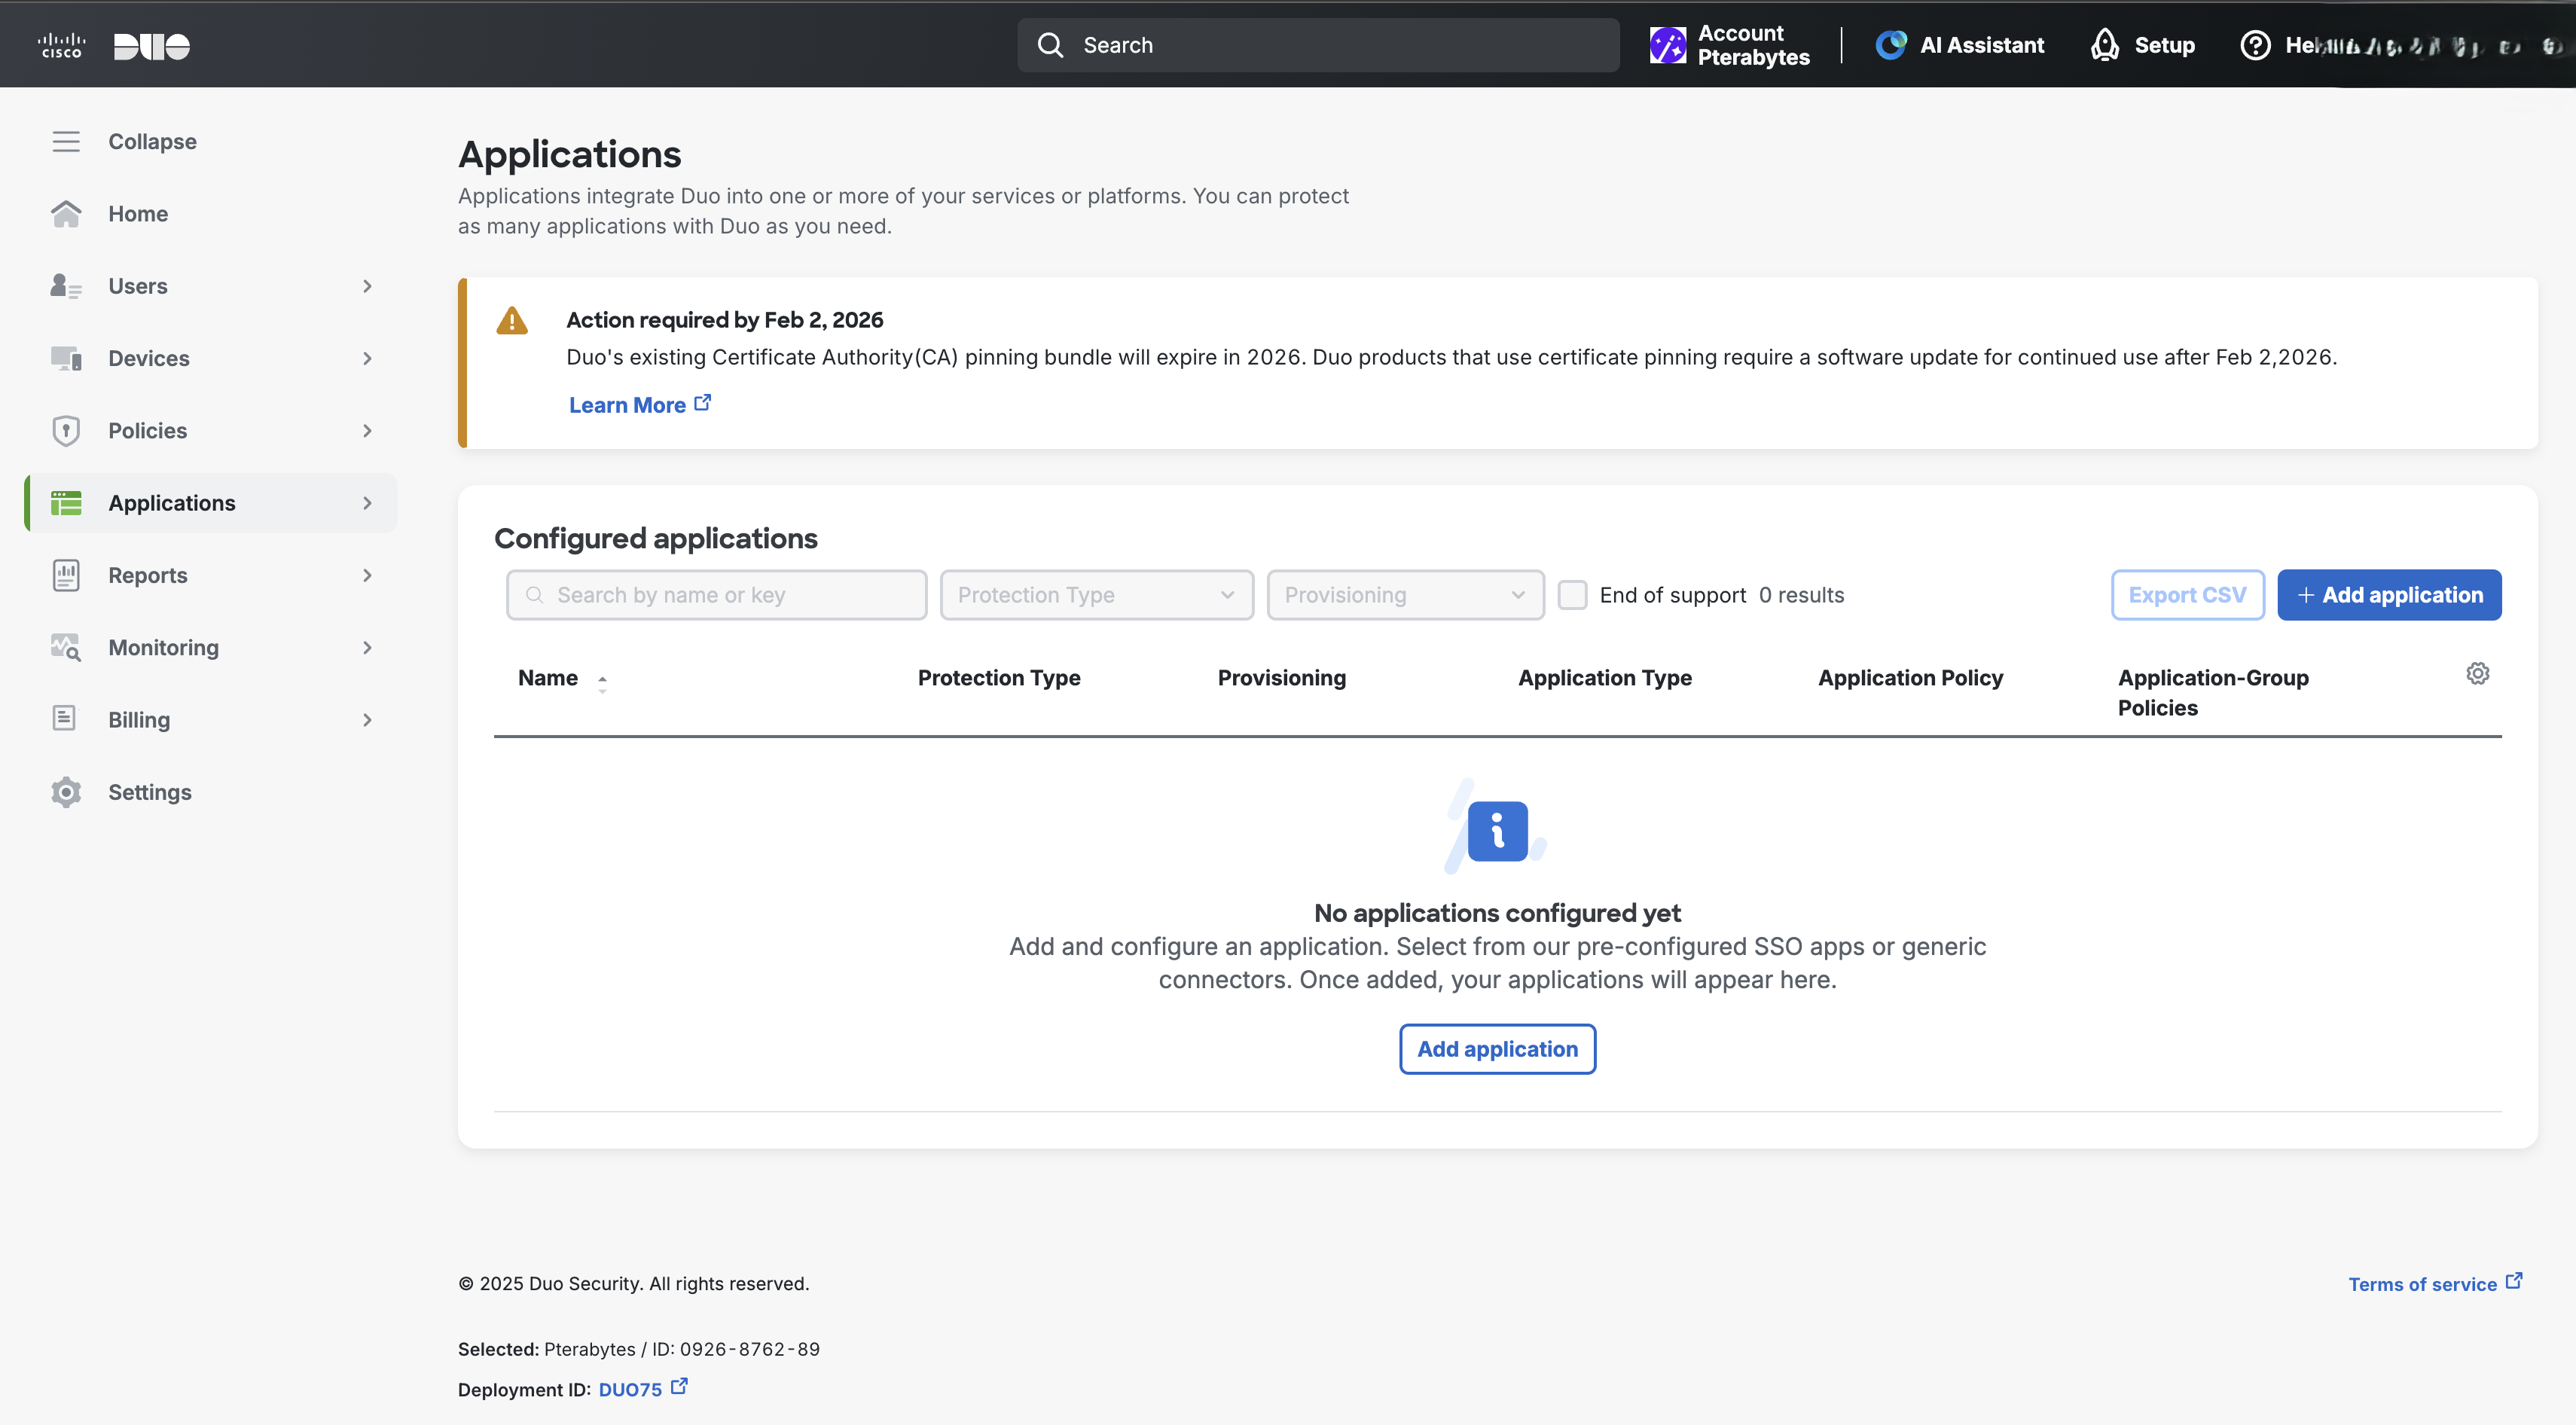Click the blue info icon in empty state

1497,830
